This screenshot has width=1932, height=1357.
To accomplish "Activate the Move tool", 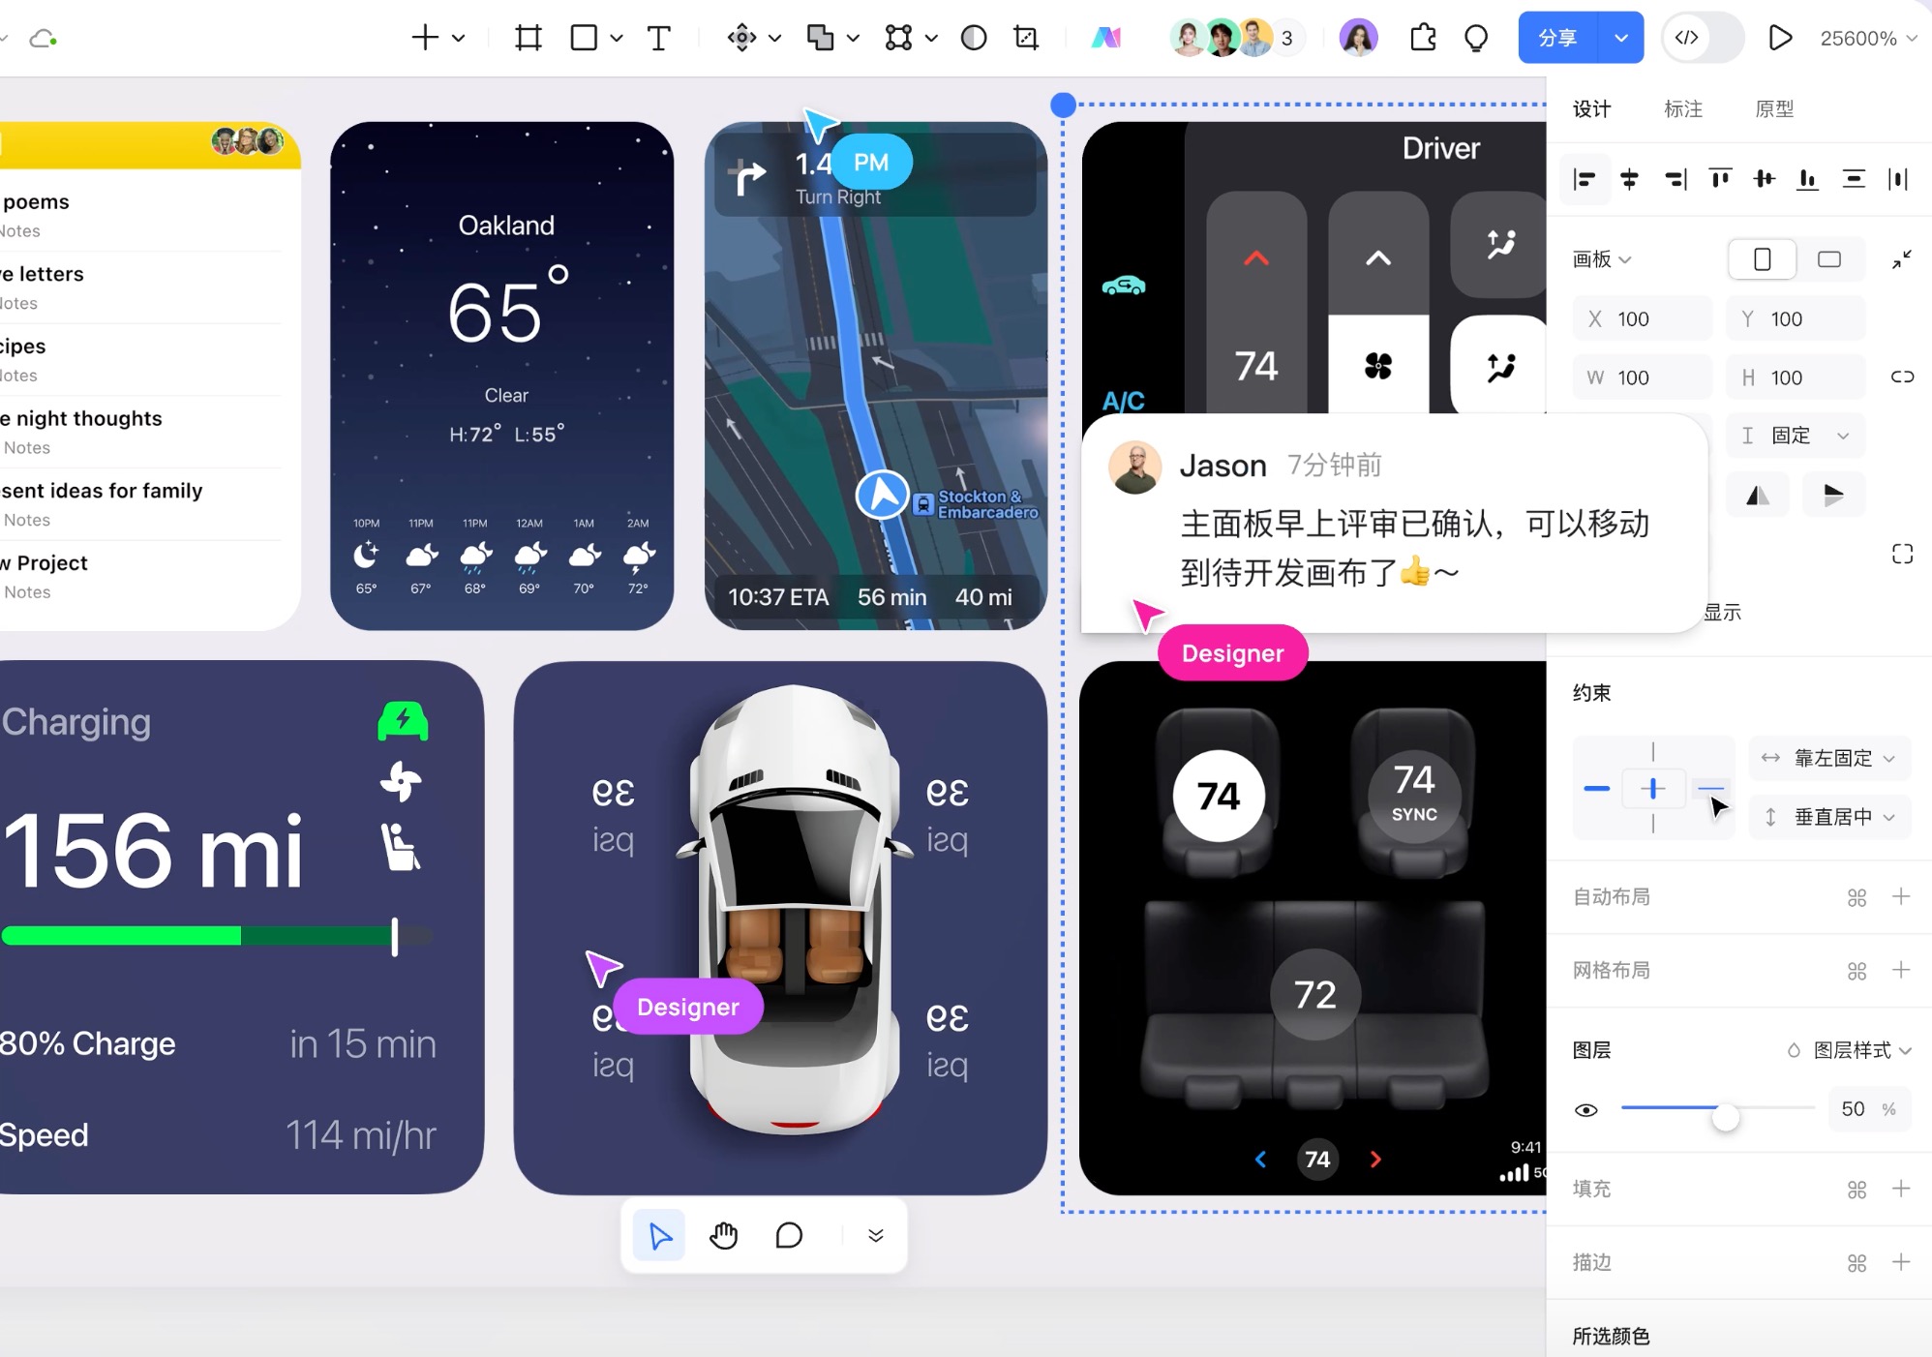I will (x=741, y=38).
